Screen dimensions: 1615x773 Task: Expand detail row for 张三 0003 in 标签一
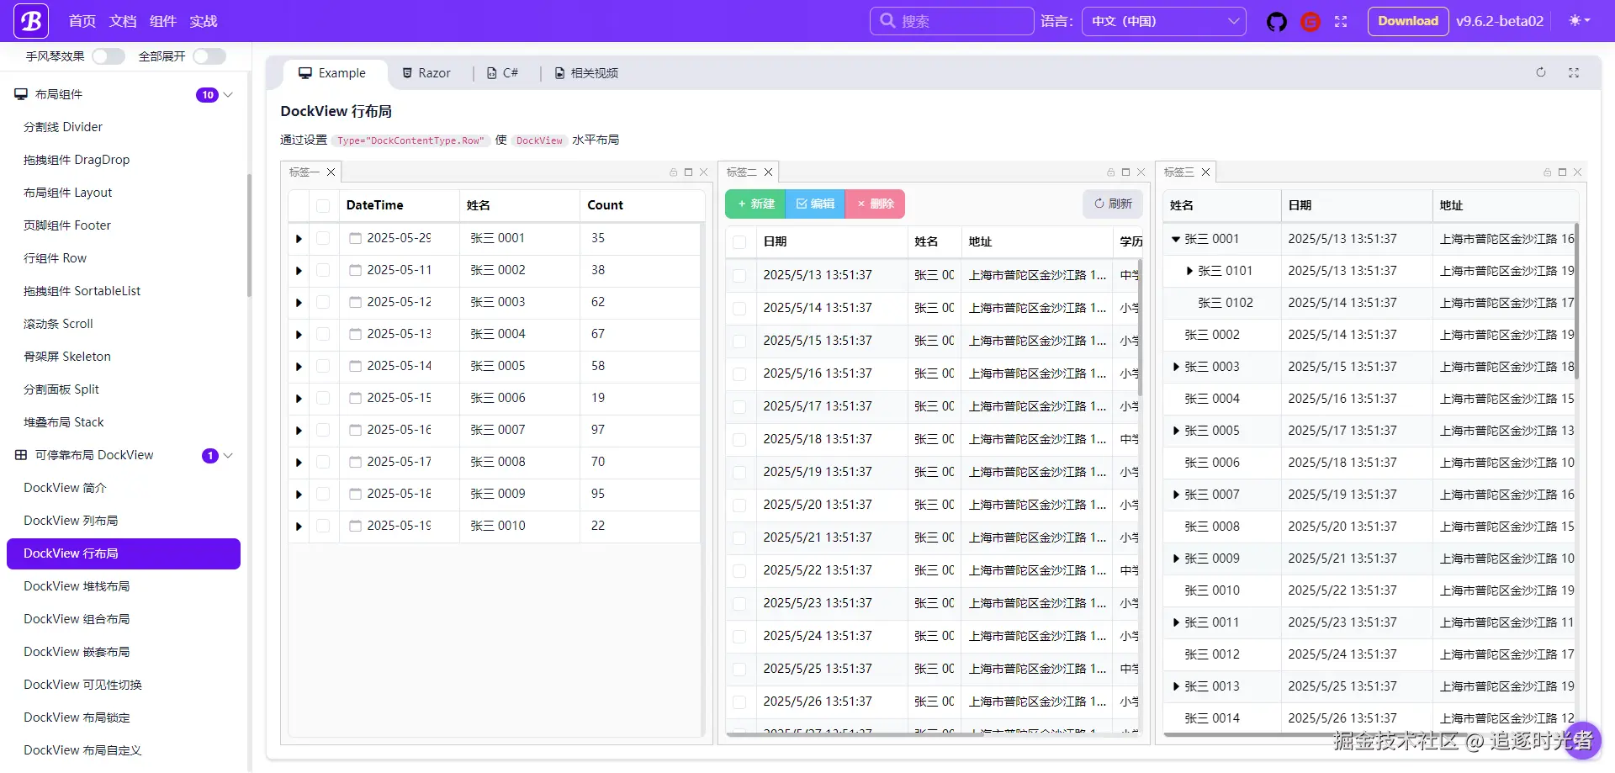pyautogui.click(x=299, y=303)
